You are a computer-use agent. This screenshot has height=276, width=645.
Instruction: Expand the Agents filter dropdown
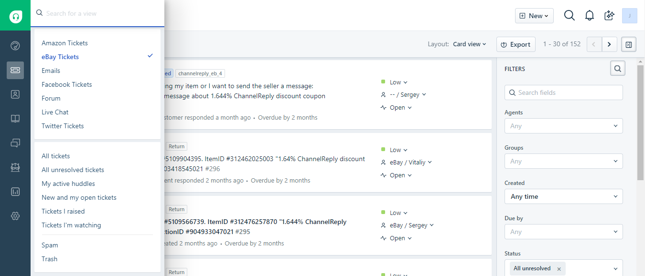pos(564,126)
